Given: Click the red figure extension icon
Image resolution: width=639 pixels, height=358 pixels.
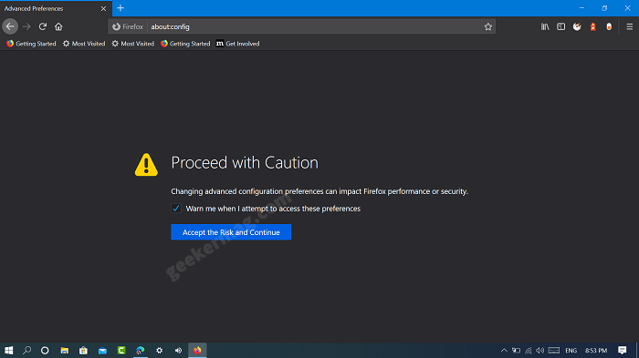Looking at the screenshot, I should [x=593, y=26].
